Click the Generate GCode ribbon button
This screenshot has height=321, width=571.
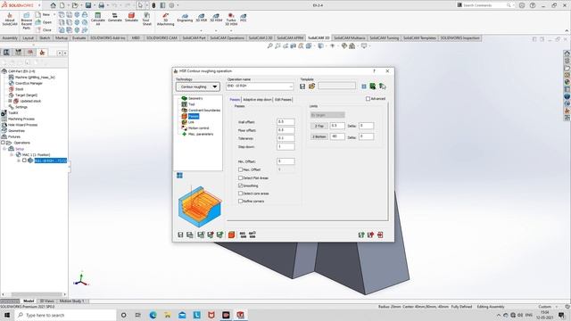pos(115,17)
